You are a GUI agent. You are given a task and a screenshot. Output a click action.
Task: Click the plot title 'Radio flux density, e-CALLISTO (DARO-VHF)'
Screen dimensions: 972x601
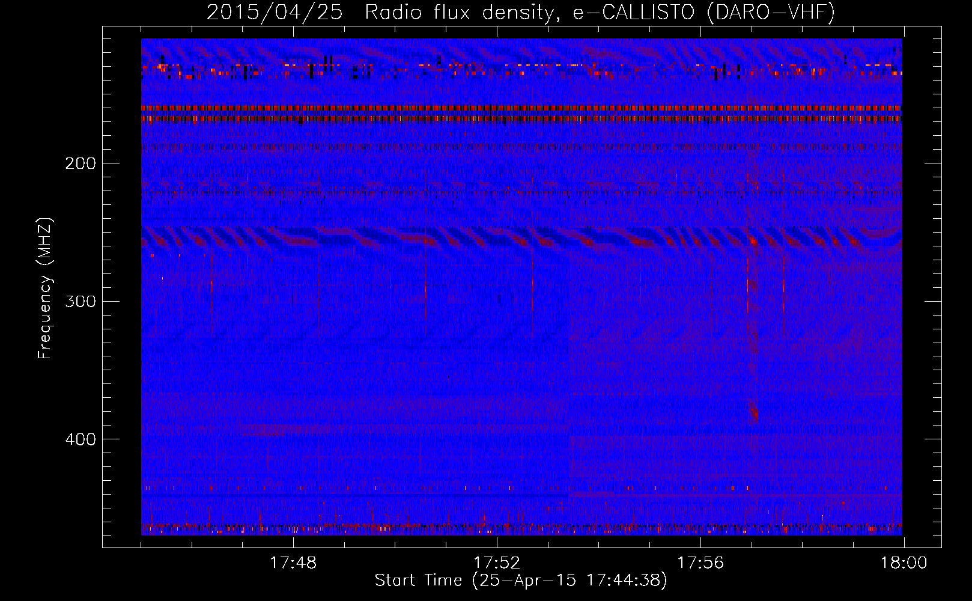tap(600, 12)
